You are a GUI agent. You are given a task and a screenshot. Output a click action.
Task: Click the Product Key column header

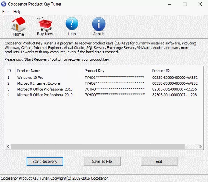tap(94, 71)
